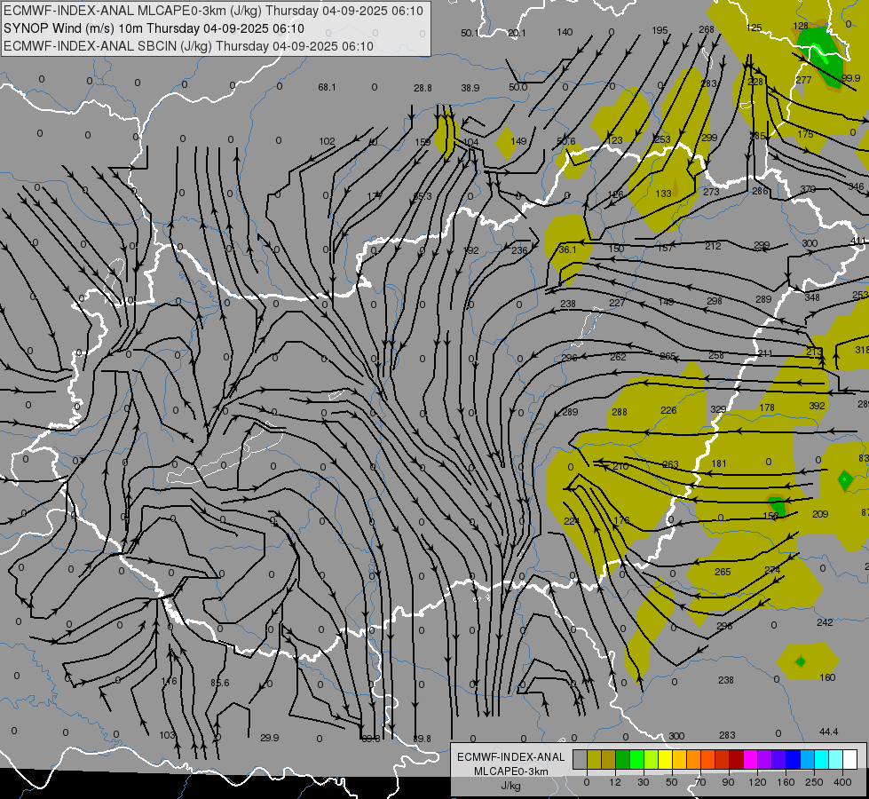
Task: Click the map value 103
Action: [168, 735]
